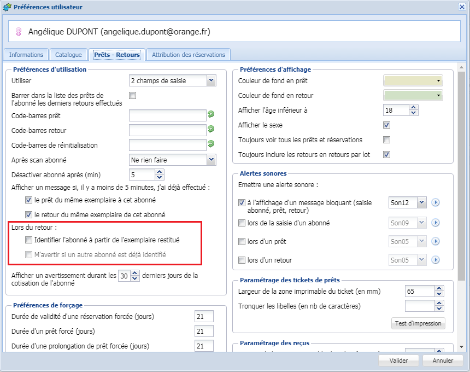Open the Attribution des réservations tab
This screenshot has width=470, height=372.
point(189,55)
